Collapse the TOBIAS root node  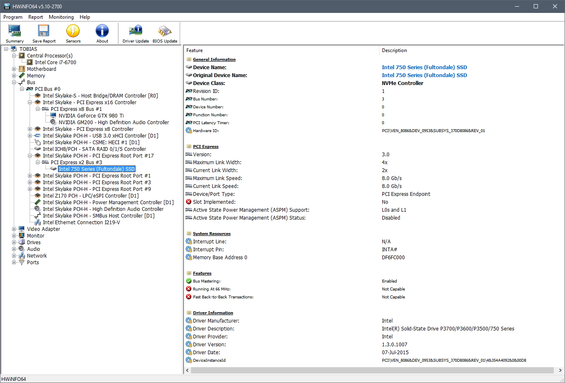coord(6,49)
